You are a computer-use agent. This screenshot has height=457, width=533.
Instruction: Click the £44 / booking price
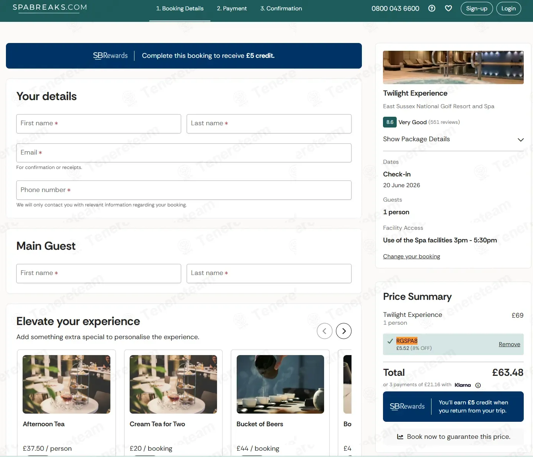click(x=258, y=448)
